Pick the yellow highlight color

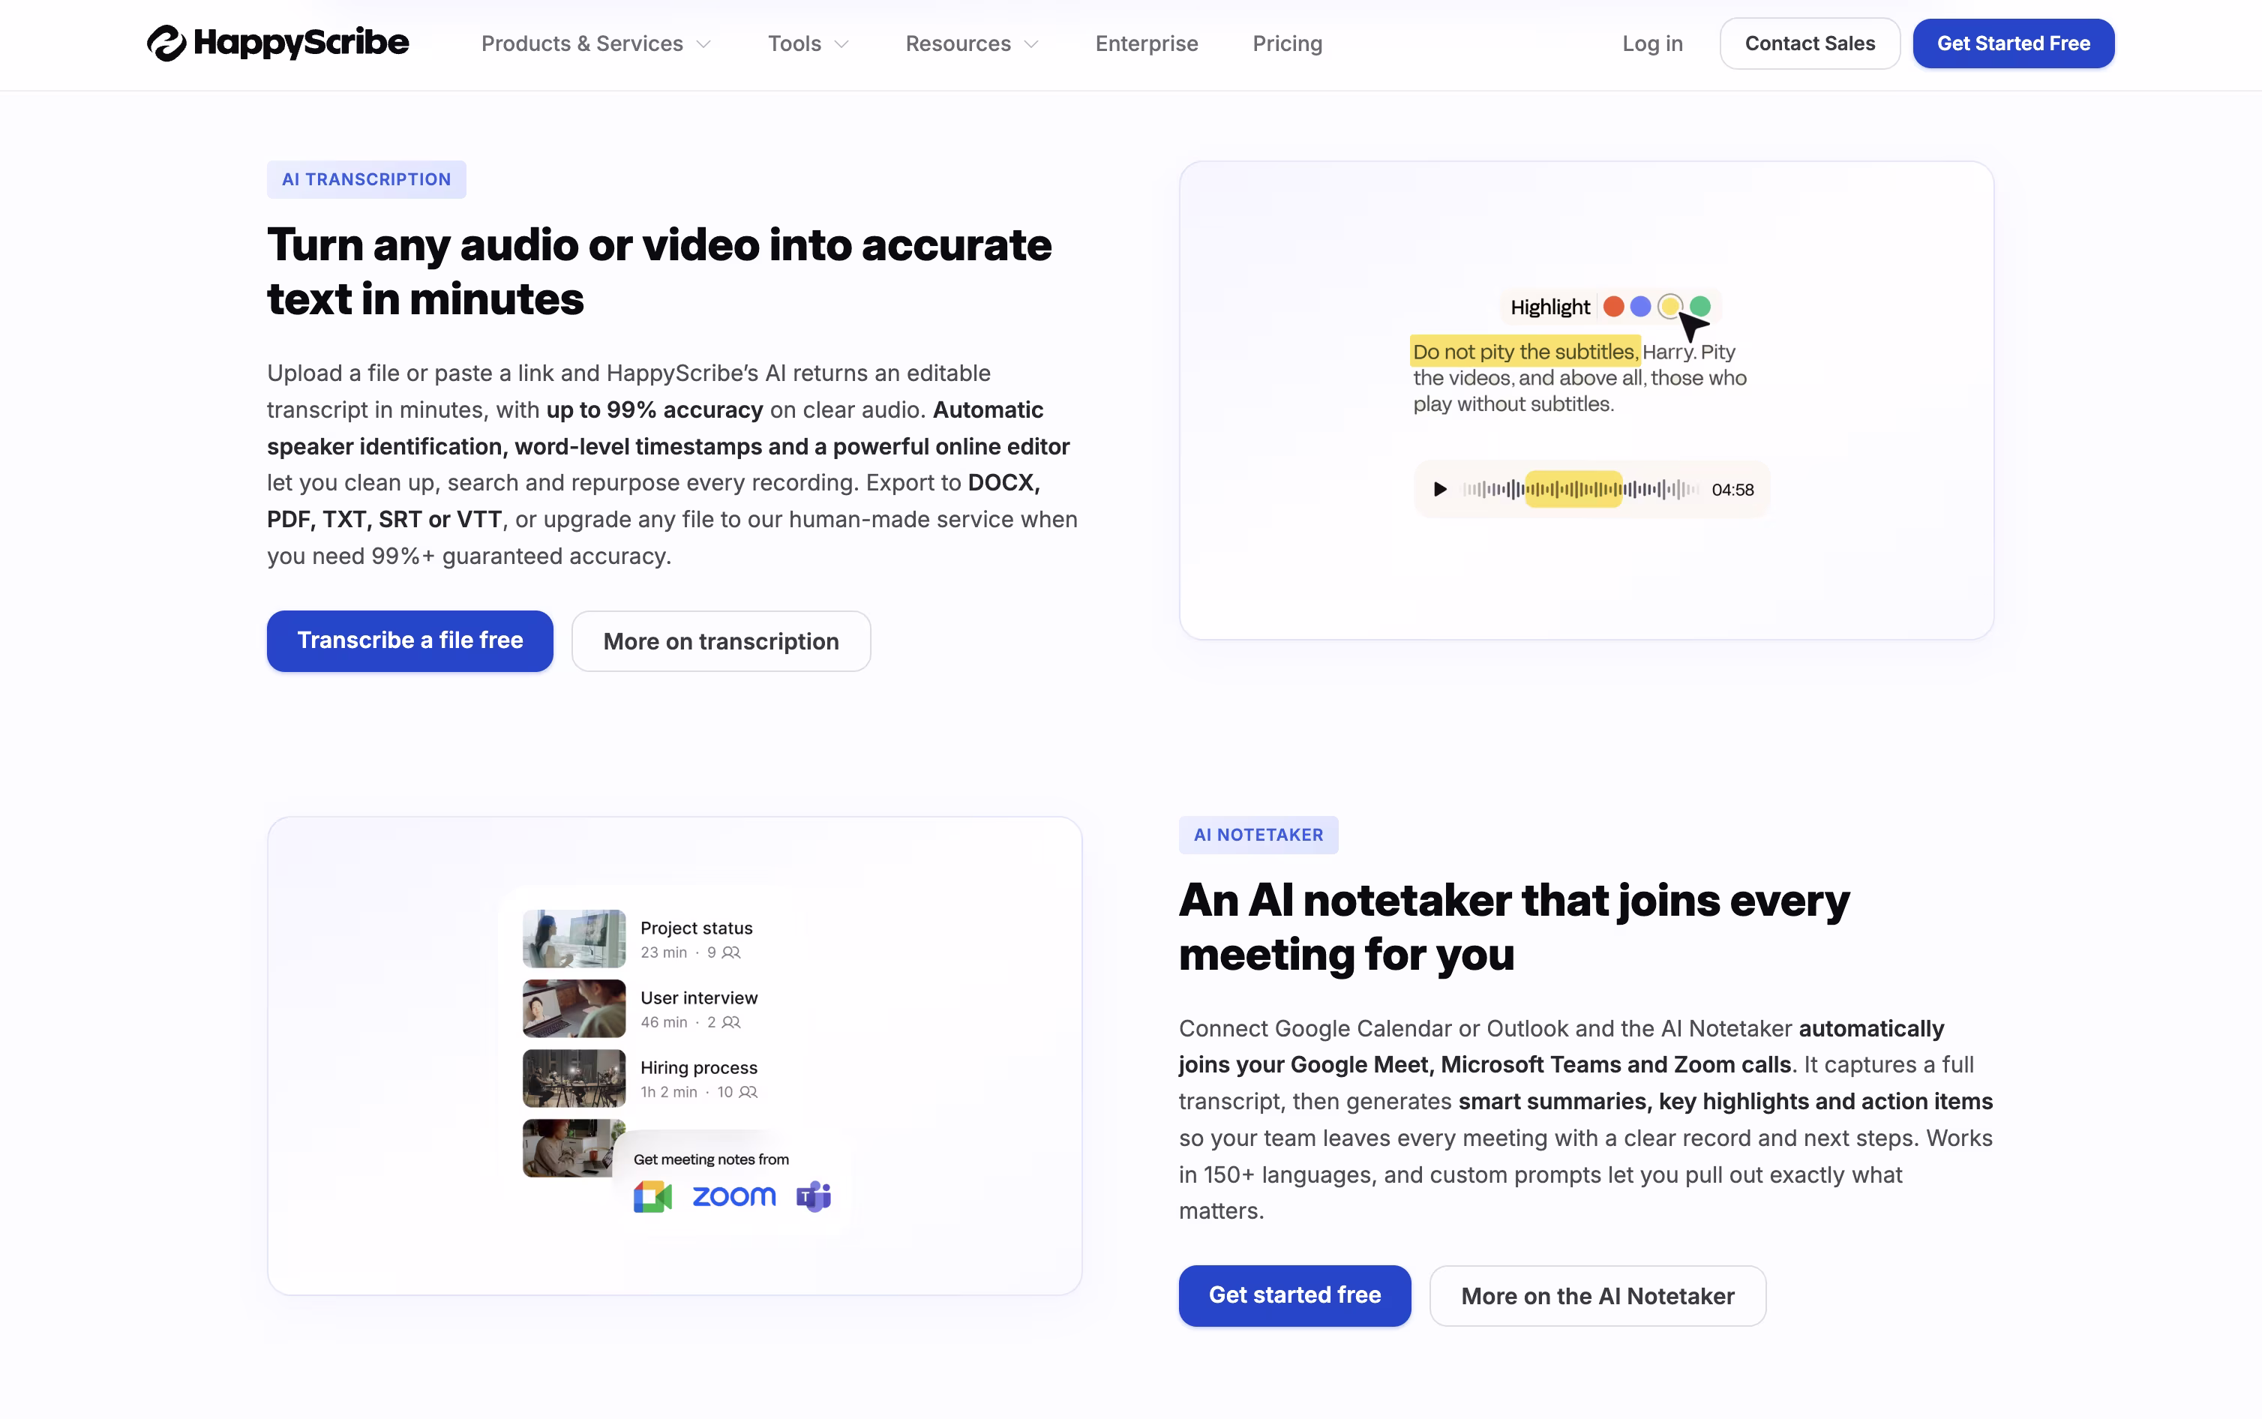point(1670,307)
